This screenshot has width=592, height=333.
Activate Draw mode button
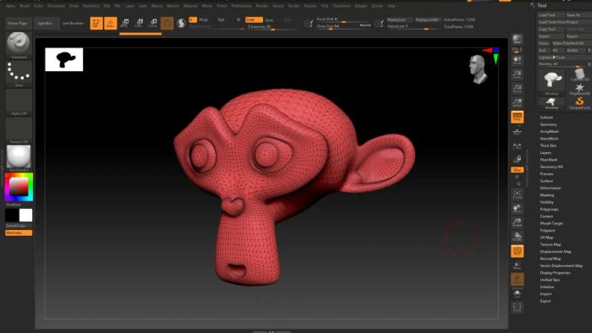pos(110,23)
